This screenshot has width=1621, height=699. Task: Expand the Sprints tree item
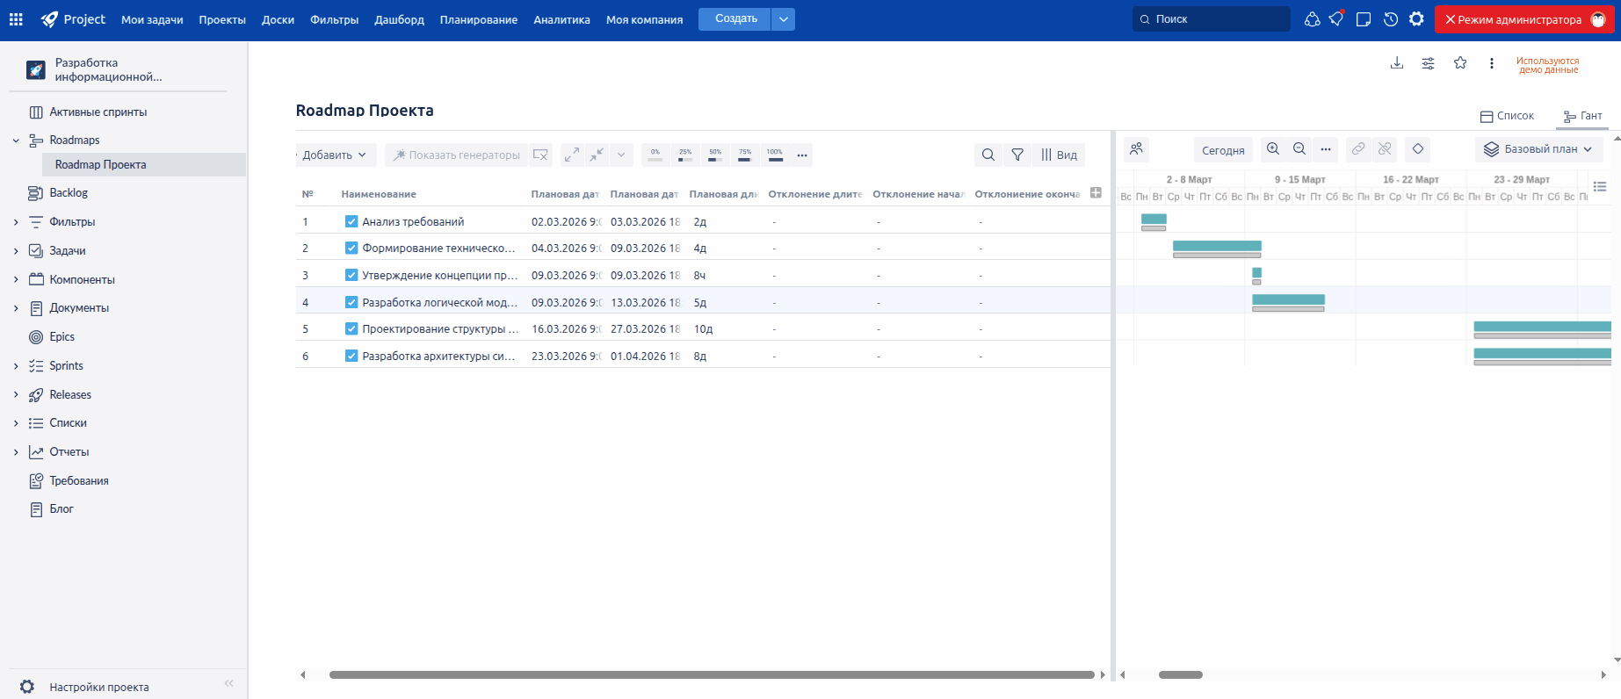click(x=16, y=366)
